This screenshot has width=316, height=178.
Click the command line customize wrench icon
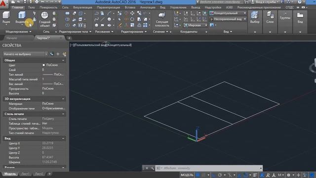coord(152,168)
